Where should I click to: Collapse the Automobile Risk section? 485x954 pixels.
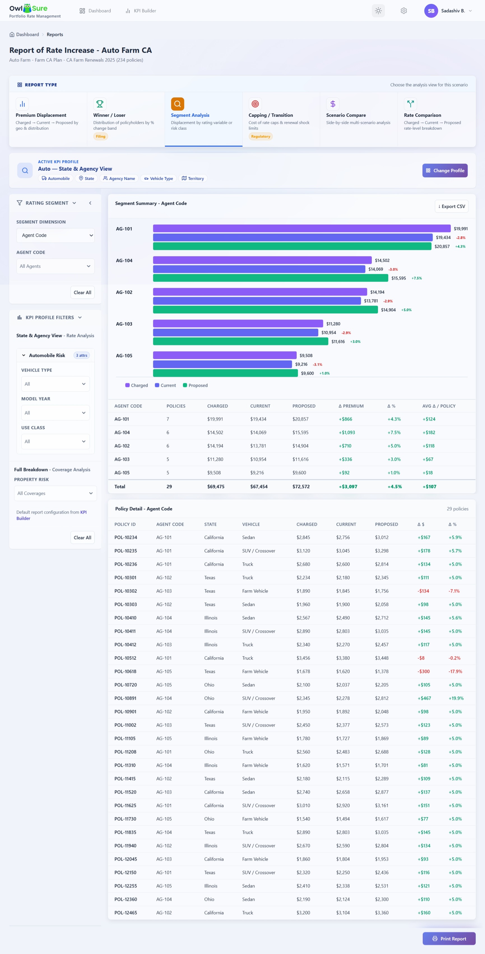[24, 355]
